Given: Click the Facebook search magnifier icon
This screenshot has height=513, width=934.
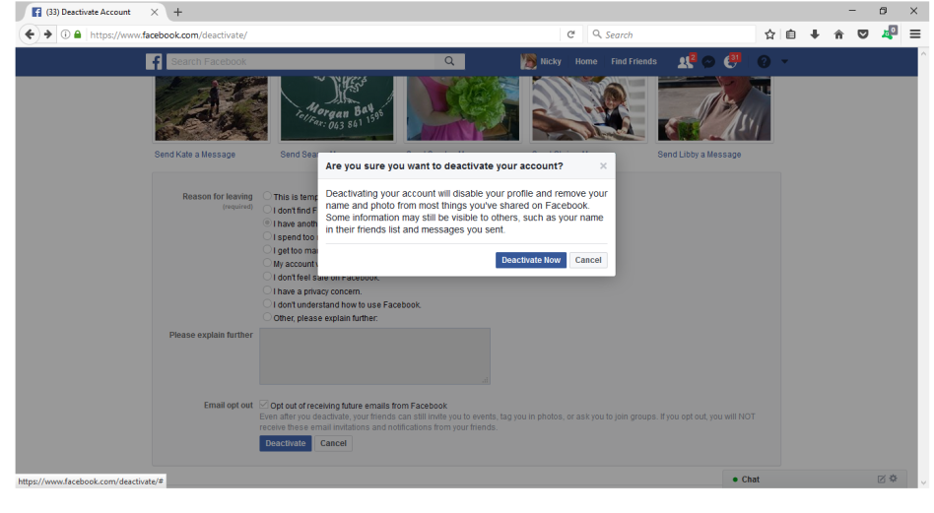Looking at the screenshot, I should click(449, 61).
